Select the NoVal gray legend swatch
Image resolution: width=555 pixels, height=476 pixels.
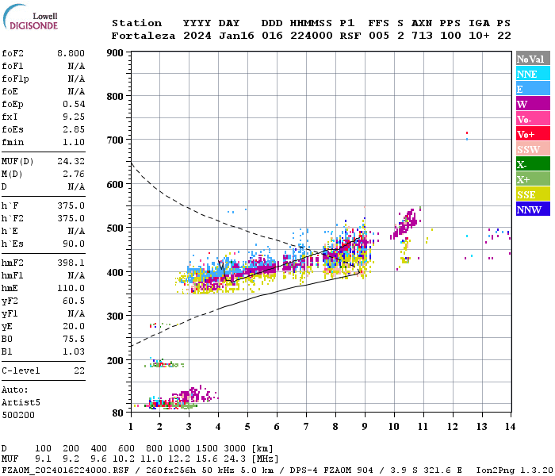point(533,58)
